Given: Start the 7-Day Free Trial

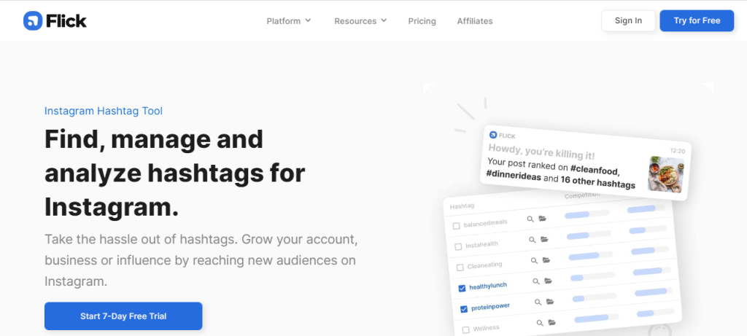Looking at the screenshot, I should [x=123, y=316].
